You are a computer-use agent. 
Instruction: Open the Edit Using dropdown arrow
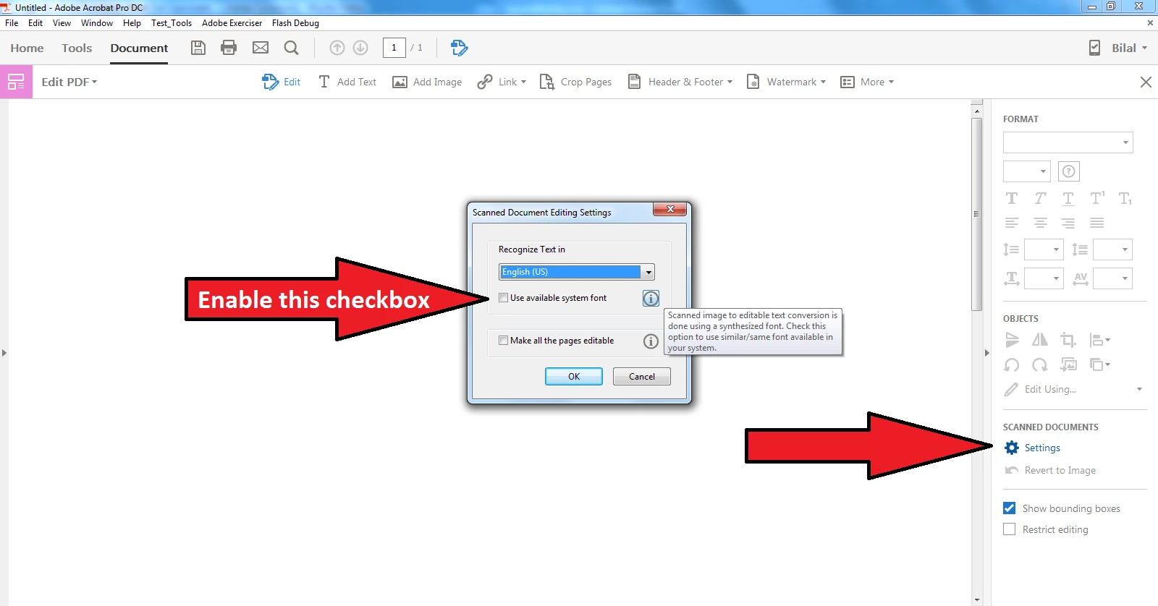(x=1139, y=389)
